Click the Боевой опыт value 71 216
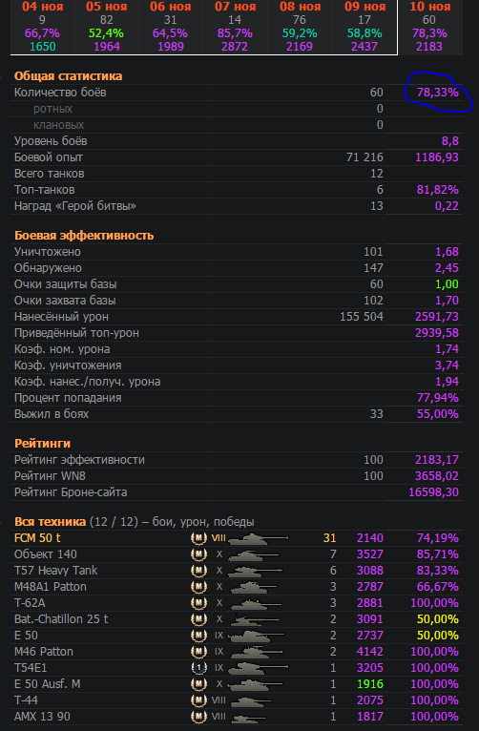The height and width of the screenshot is (731, 479). point(364,157)
